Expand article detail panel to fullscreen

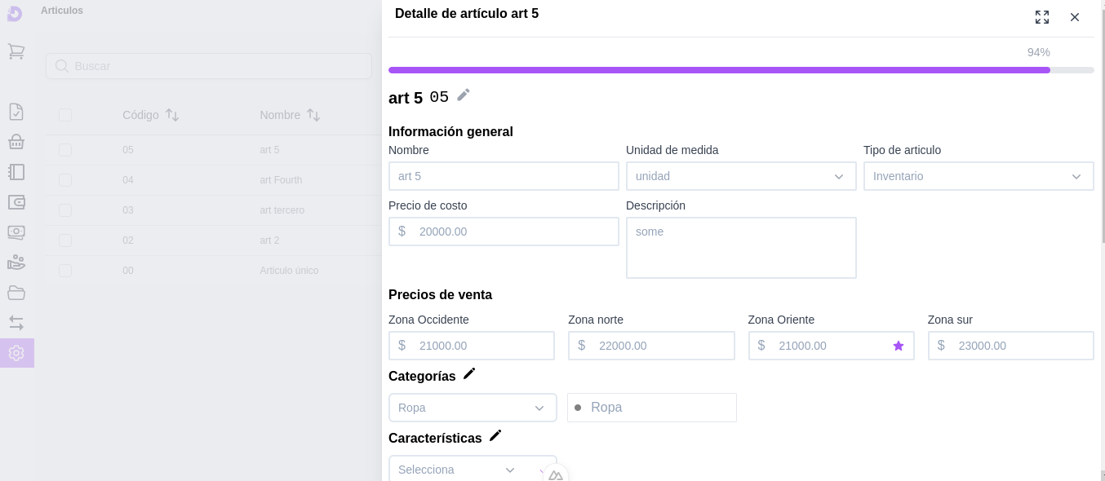click(x=1042, y=17)
